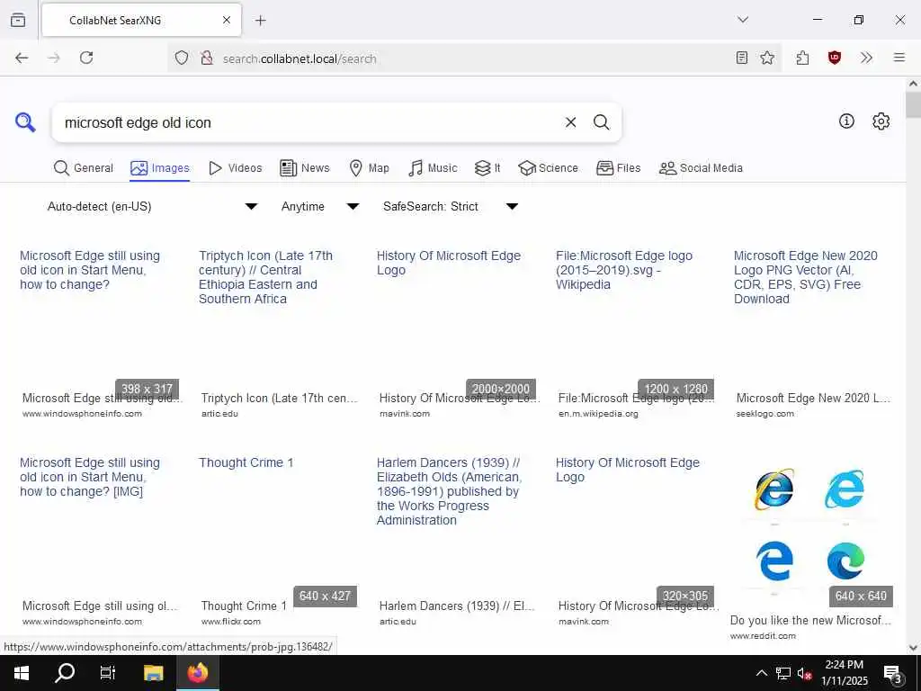The image size is (921, 691).
Task: Switch to Files search tab
Action: tap(619, 168)
